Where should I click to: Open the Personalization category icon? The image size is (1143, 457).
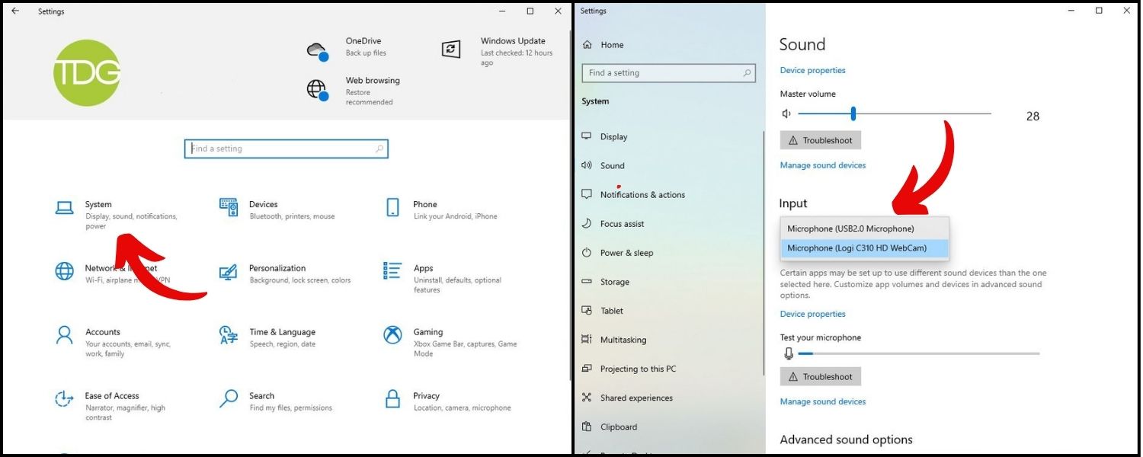(228, 272)
